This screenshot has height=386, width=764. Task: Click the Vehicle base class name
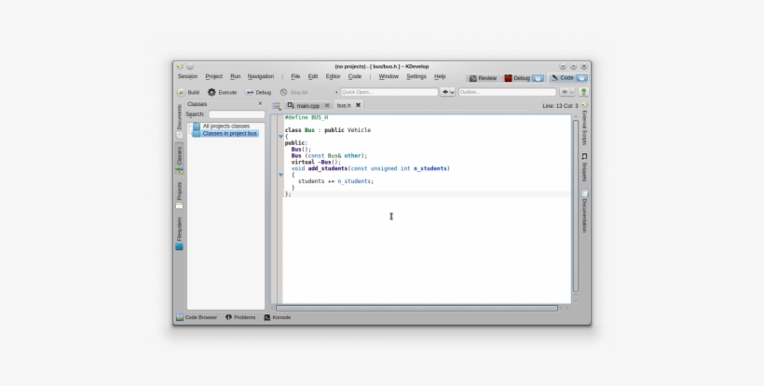tap(359, 130)
